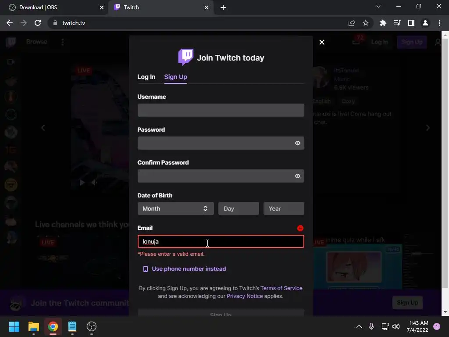Screen dimensions: 449x337
Task: Switch to the Download | OBS browser tab
Action: click(x=54, y=7)
